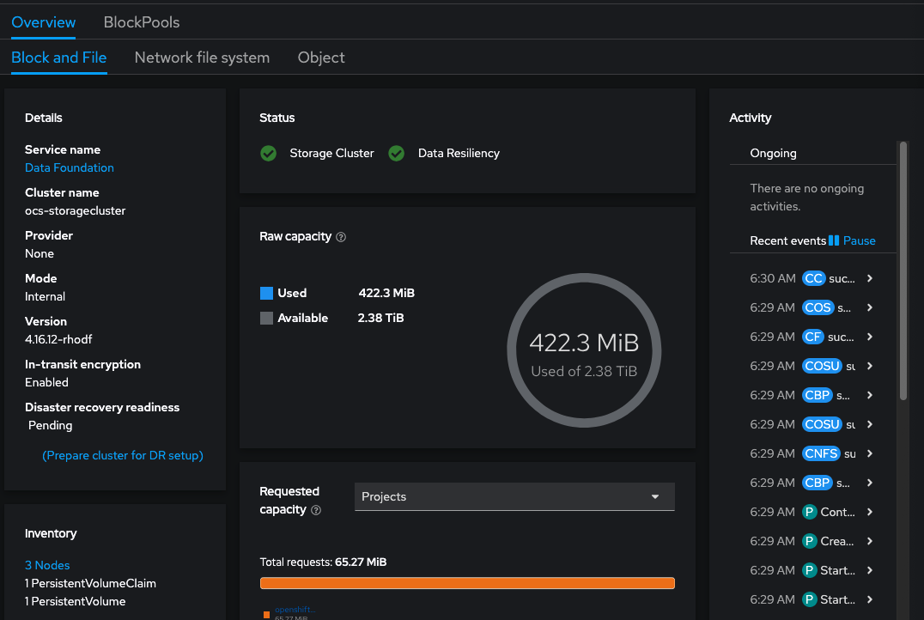The image size is (924, 620).
Task: Click the openshift project legend link
Action: pyautogui.click(x=295, y=610)
